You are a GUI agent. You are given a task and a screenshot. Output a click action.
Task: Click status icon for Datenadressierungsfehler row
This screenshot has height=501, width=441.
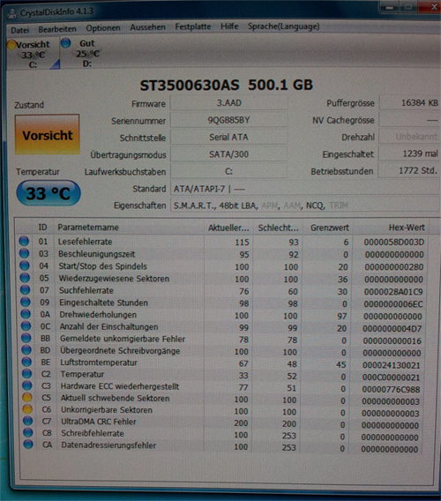(28, 445)
